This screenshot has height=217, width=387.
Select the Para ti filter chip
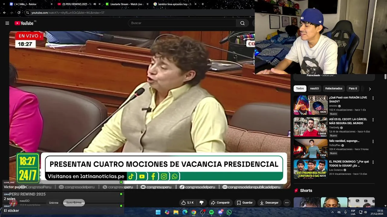pos(353,89)
